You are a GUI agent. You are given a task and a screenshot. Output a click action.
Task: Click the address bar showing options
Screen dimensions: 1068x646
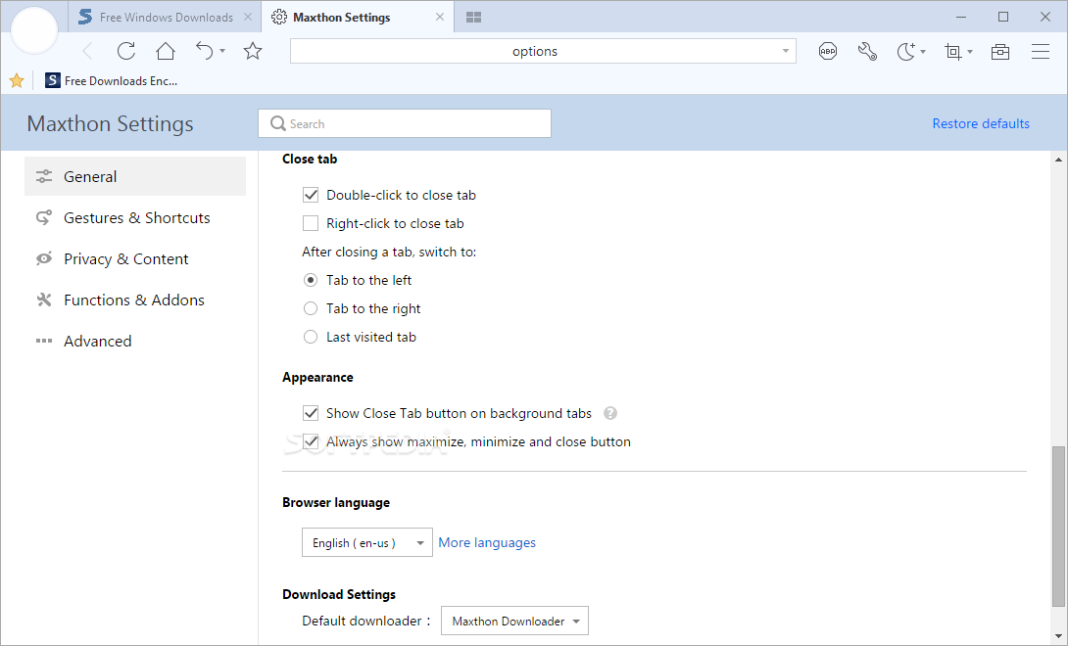(x=543, y=51)
